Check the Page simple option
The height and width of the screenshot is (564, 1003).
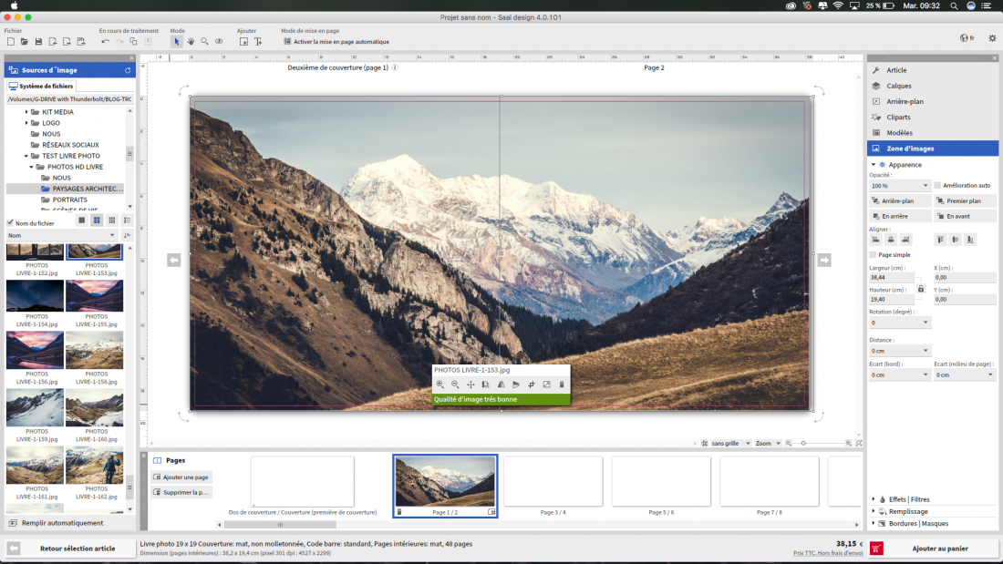(x=874, y=255)
